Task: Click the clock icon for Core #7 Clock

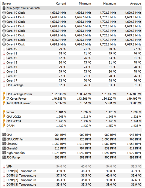Action: [4, 44]
